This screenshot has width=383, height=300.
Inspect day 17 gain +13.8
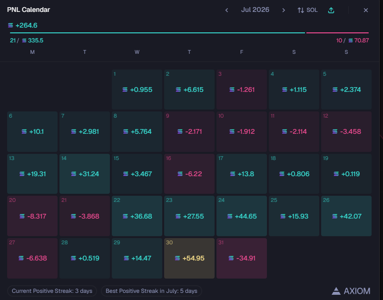click(242, 174)
